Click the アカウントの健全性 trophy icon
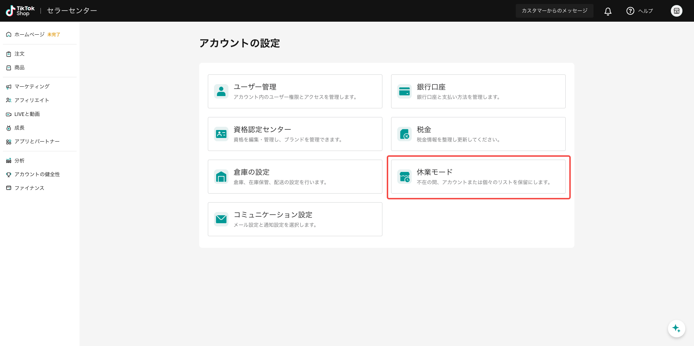This screenshot has height=346, width=694. pyautogui.click(x=9, y=174)
